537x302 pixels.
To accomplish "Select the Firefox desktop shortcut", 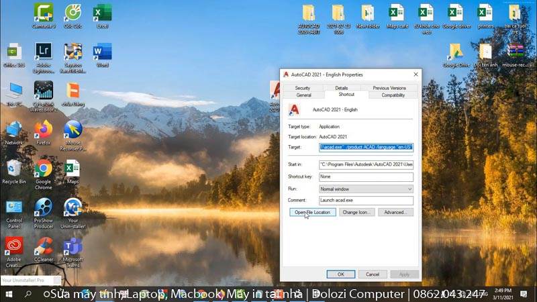I will pos(44,130).
